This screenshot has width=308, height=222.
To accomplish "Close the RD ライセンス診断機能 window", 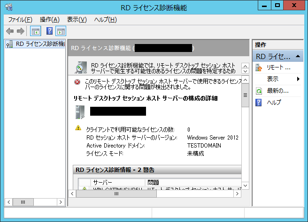I will pyautogui.click(x=294, y=5).
